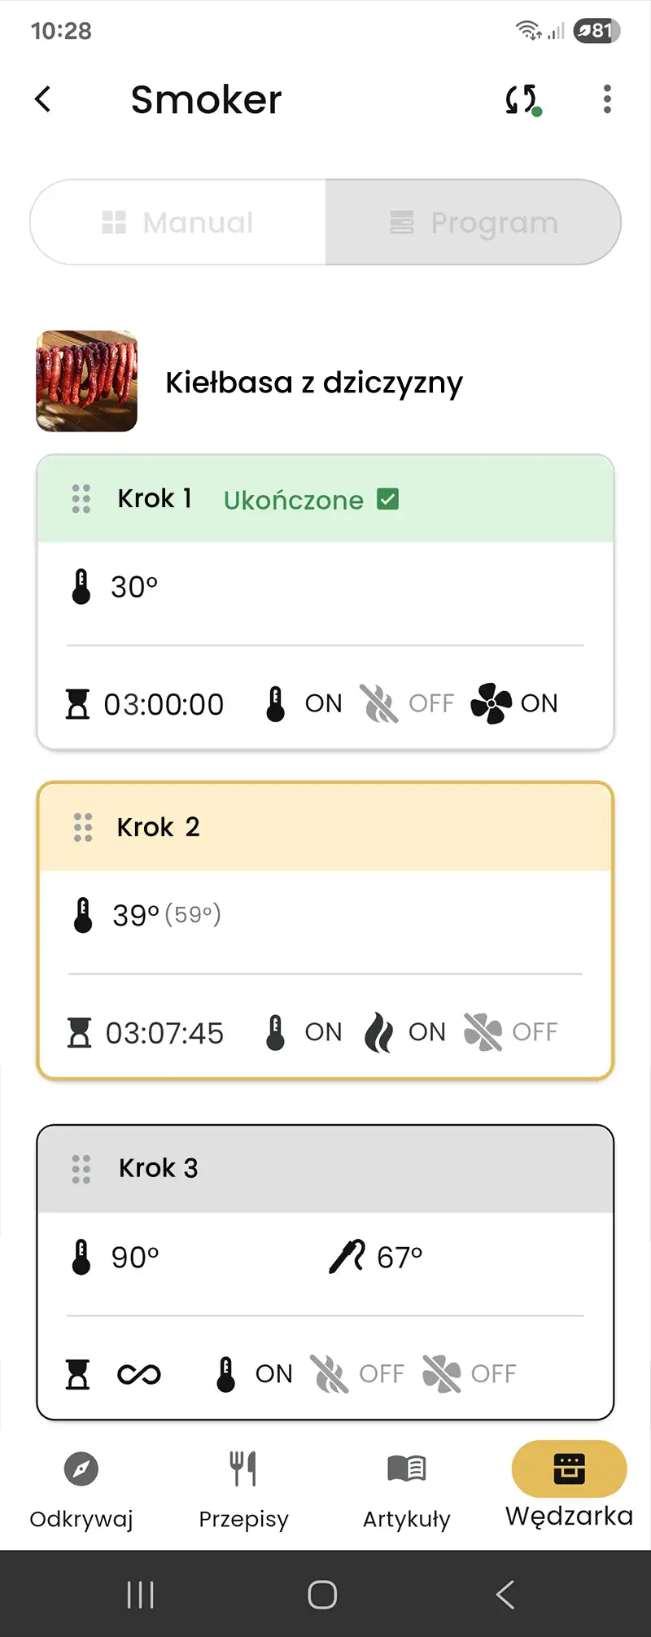Viewport: 651px width, 1637px height.
Task: Click the hourglass timer icon in Krok 2
Action: click(77, 1032)
